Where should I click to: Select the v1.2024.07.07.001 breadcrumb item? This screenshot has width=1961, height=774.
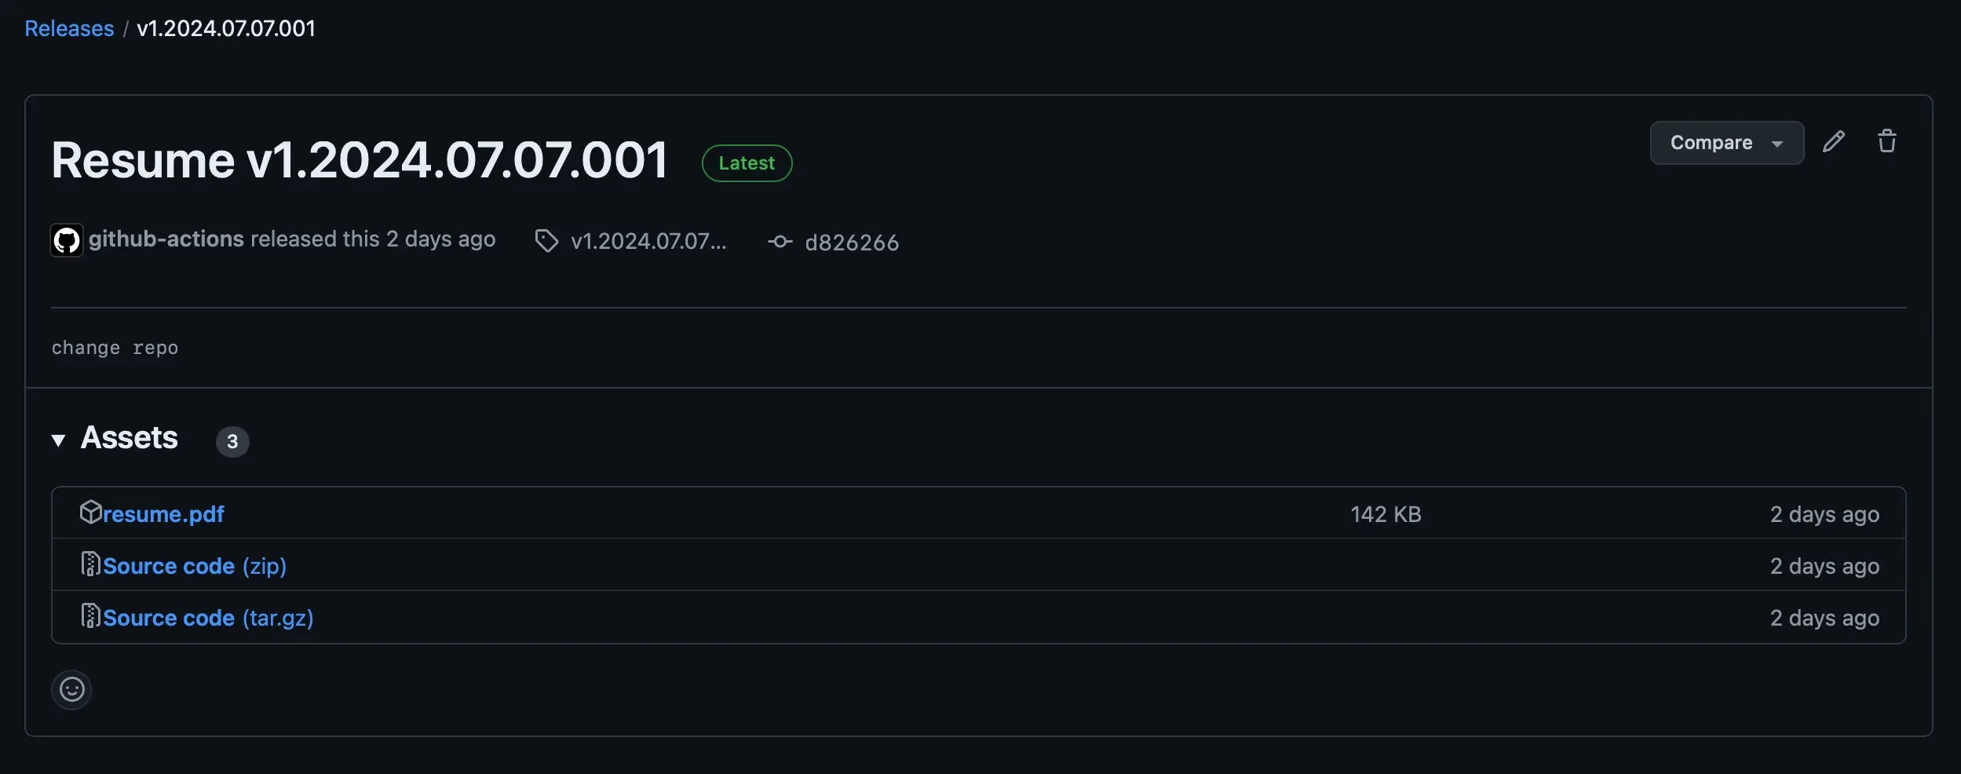[225, 27]
